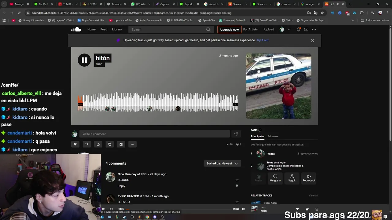
Task: Open the Library section
Action: (117, 29)
